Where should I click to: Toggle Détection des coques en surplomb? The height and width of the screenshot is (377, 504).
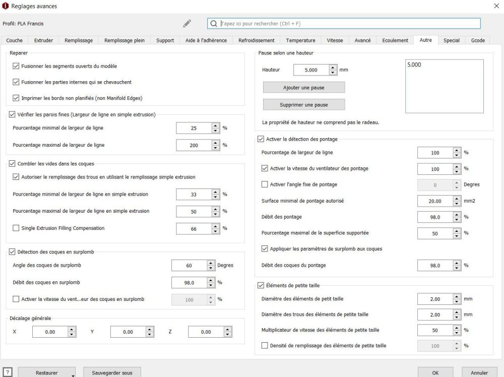tap(12, 252)
